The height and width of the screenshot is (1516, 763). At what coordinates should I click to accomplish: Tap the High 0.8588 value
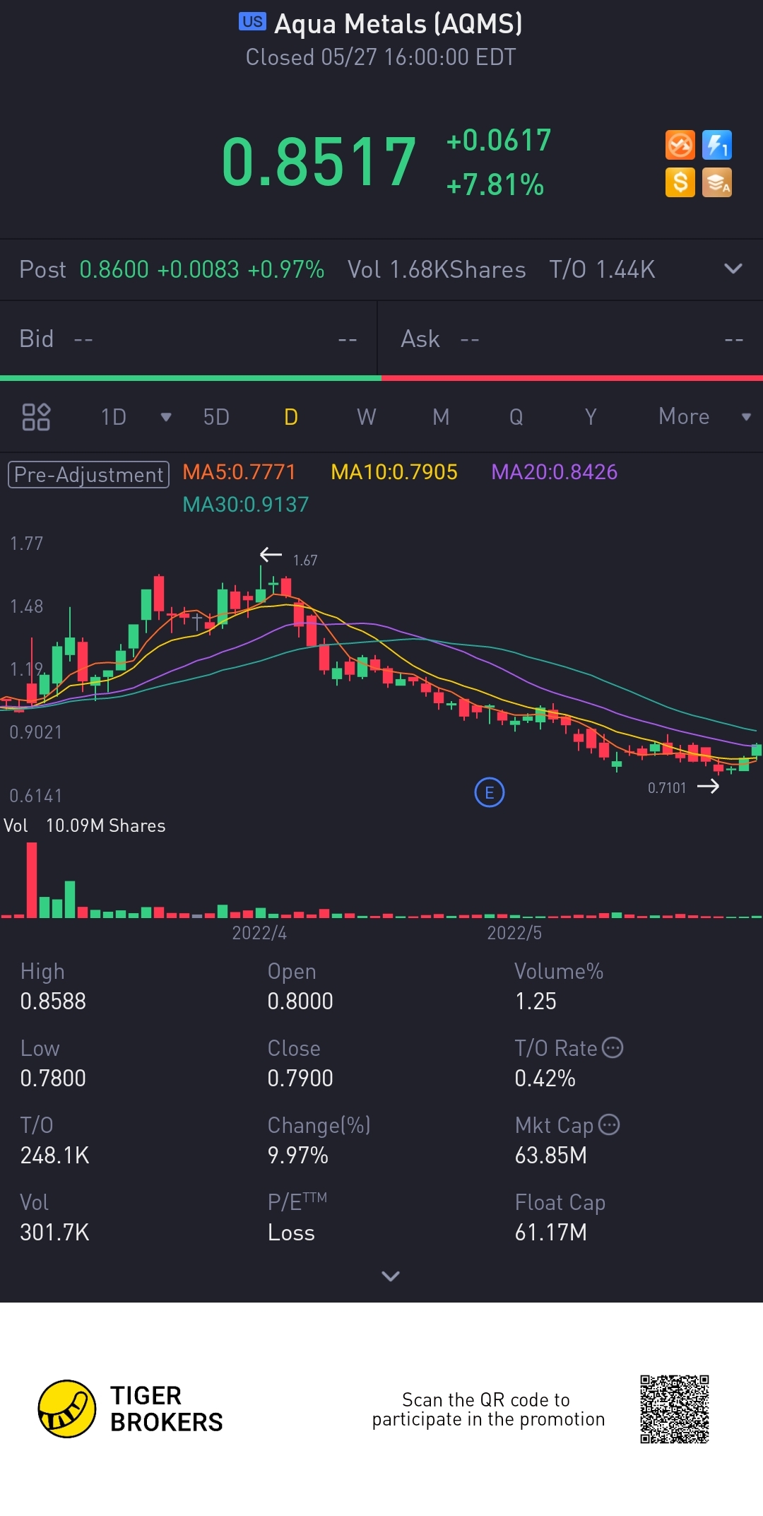coord(53,1001)
